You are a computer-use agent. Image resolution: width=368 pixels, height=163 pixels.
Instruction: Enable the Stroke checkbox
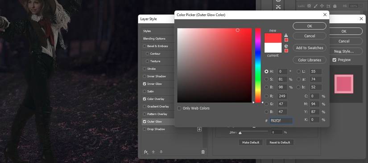(145, 69)
